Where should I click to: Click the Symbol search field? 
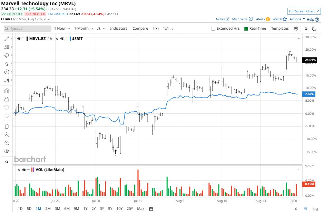[28, 29]
